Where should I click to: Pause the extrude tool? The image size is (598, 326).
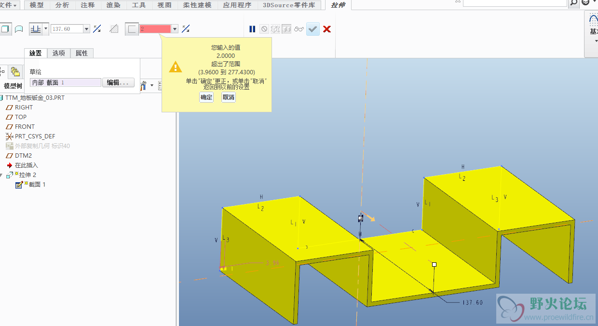point(252,29)
